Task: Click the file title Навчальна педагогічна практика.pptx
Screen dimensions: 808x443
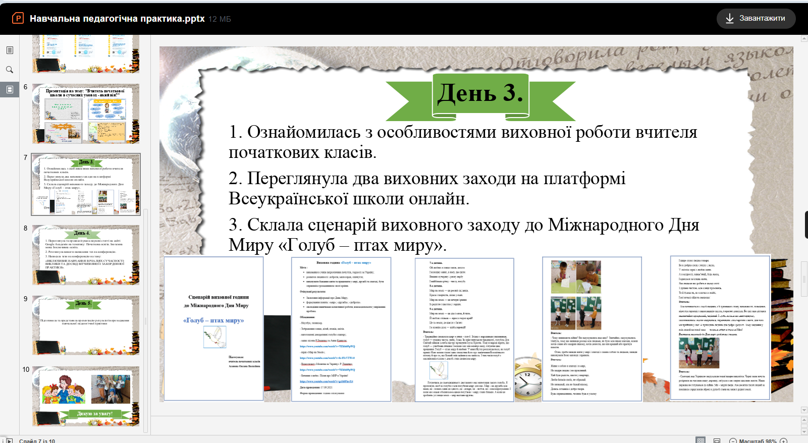Action: click(117, 19)
